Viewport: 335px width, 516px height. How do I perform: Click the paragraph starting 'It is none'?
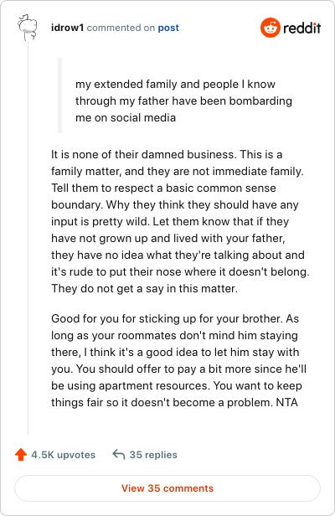180,221
